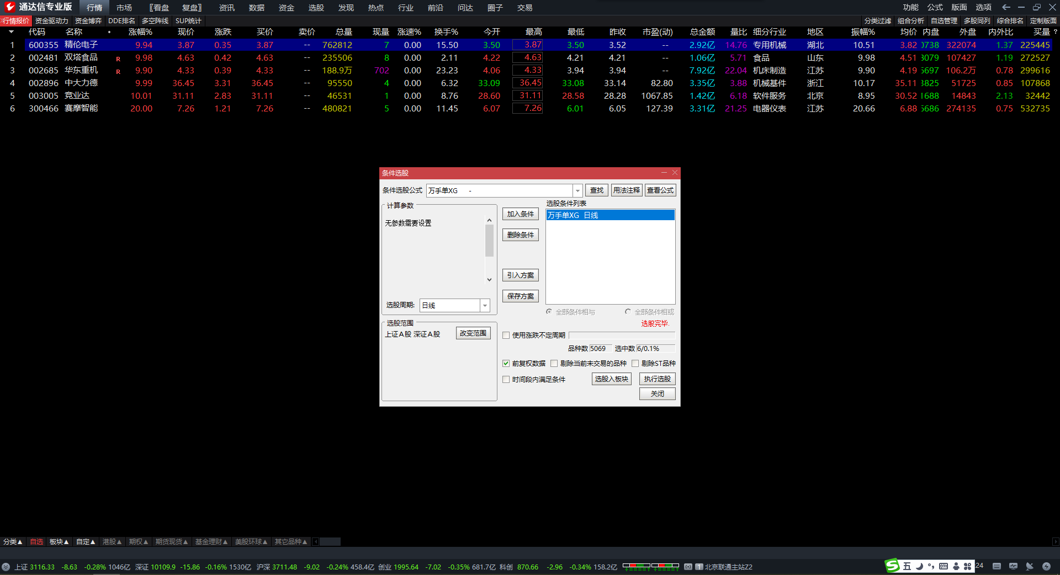The width and height of the screenshot is (1060, 575).
Task: Switch to 资金驱动力 tab
Action: click(x=52, y=21)
